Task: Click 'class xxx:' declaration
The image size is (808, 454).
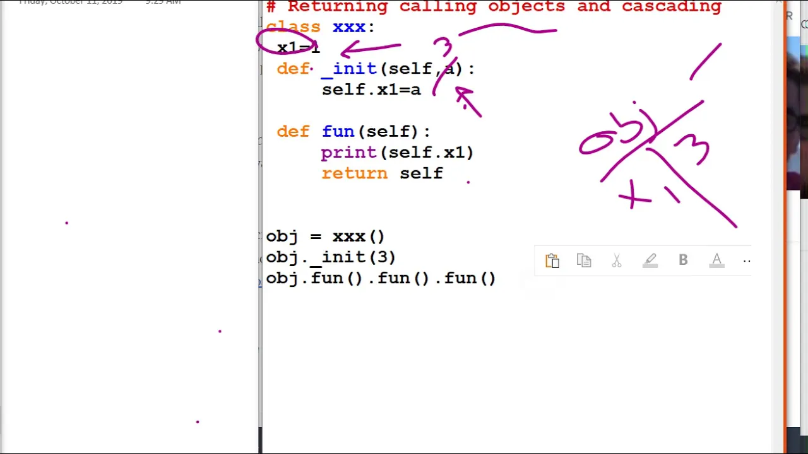Action: click(x=320, y=27)
